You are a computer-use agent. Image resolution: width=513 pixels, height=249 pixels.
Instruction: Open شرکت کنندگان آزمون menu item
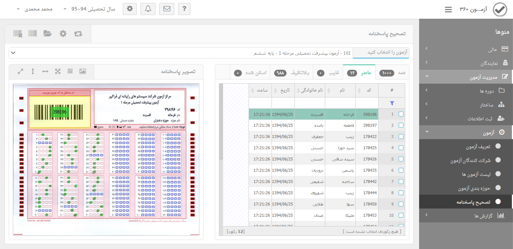pos(466,160)
